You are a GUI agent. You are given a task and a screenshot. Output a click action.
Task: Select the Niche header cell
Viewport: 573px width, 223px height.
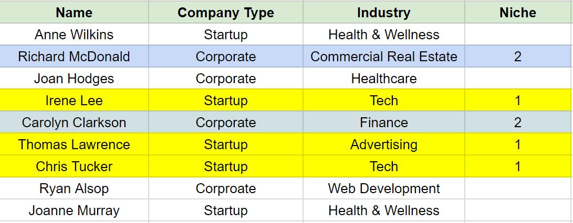(x=518, y=13)
